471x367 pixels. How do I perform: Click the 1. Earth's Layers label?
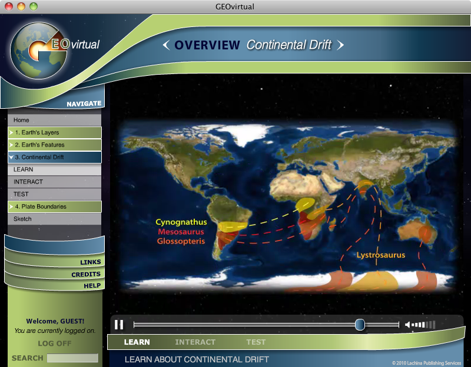click(37, 132)
